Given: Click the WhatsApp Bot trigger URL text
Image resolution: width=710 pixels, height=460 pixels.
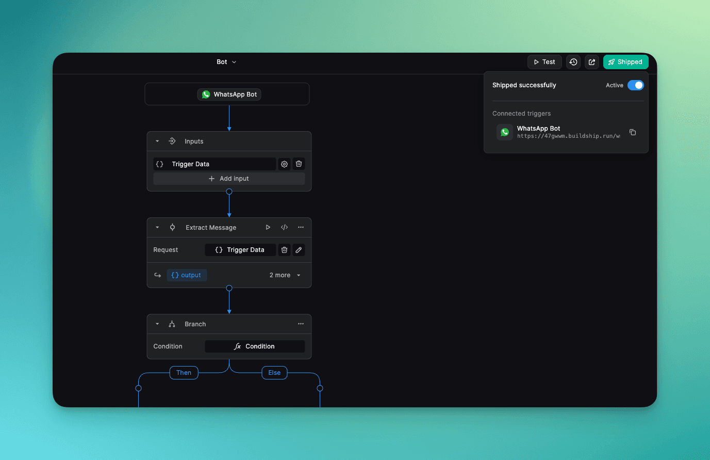Looking at the screenshot, I should (569, 136).
